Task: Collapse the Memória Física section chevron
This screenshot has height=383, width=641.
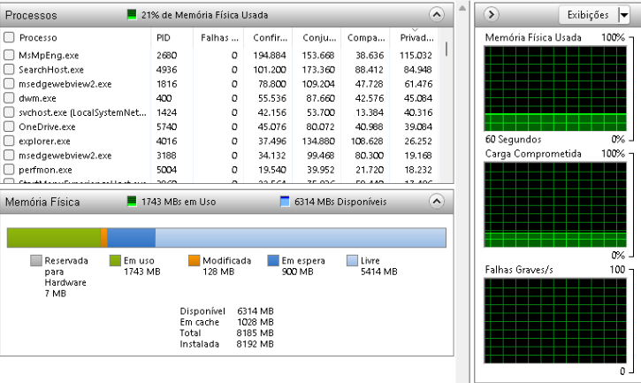Action: point(435,202)
